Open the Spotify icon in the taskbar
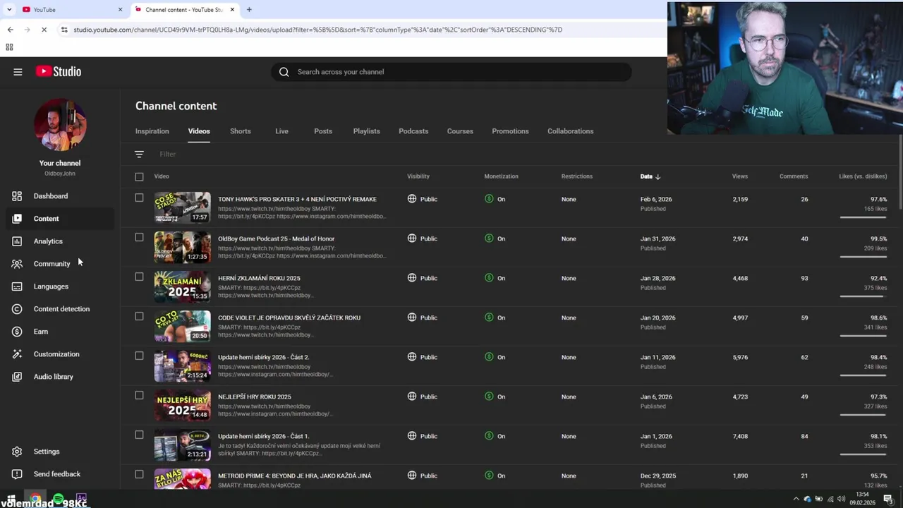The height and width of the screenshot is (508, 903). [59, 500]
